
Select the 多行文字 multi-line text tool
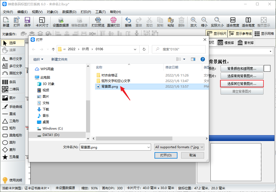point(13,66)
